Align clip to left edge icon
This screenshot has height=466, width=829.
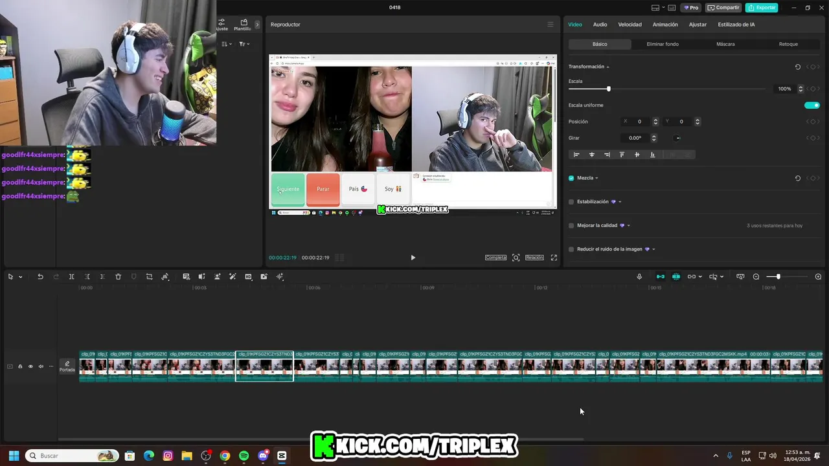pyautogui.click(x=576, y=155)
